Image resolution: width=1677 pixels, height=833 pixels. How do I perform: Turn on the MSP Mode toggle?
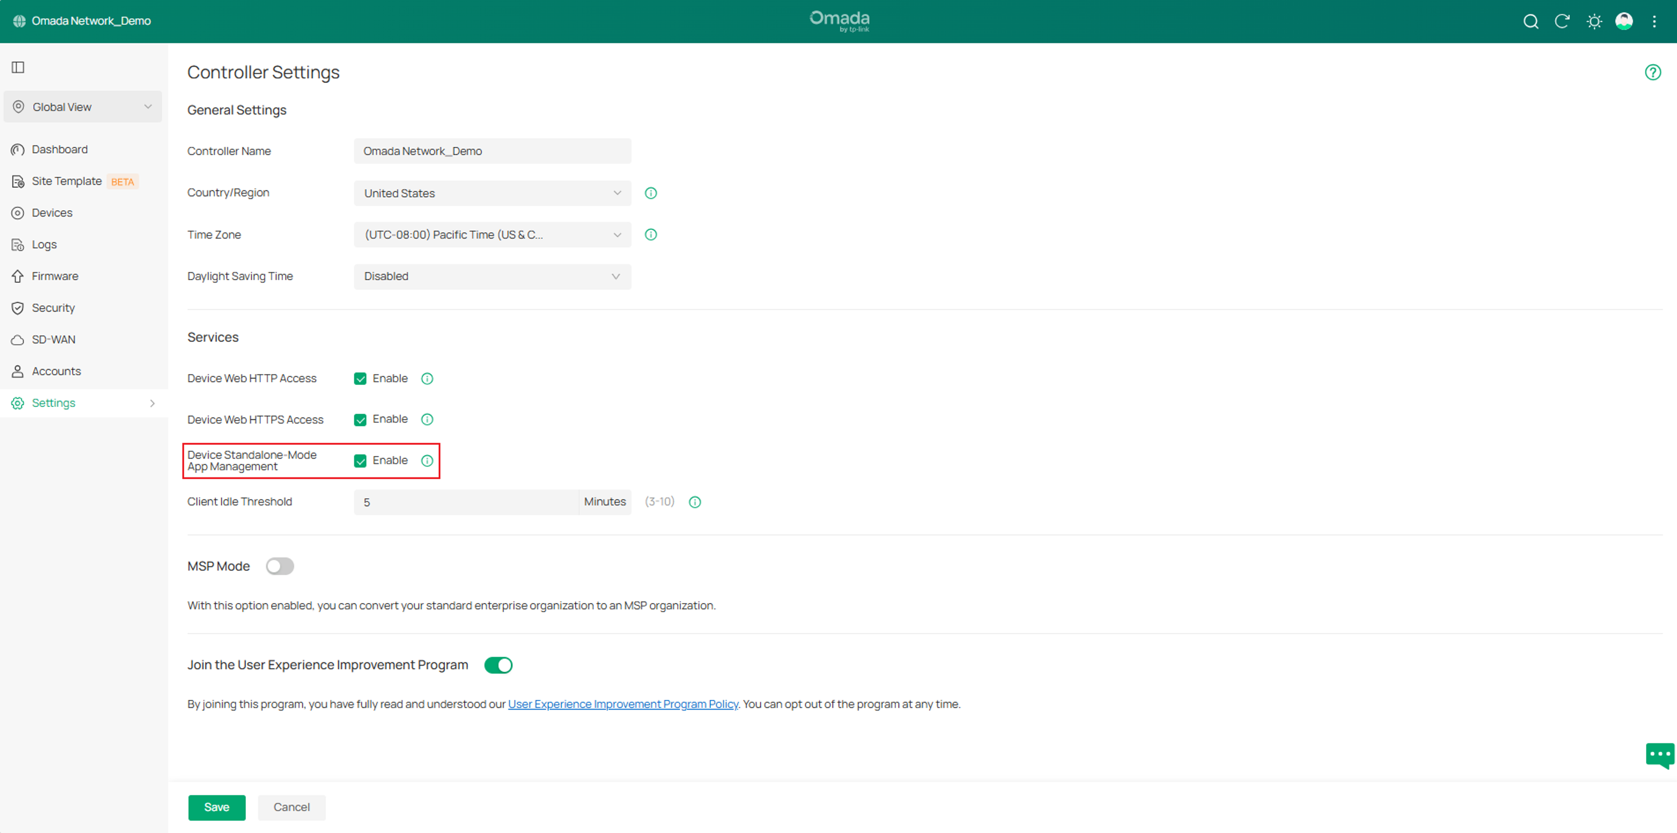280,566
